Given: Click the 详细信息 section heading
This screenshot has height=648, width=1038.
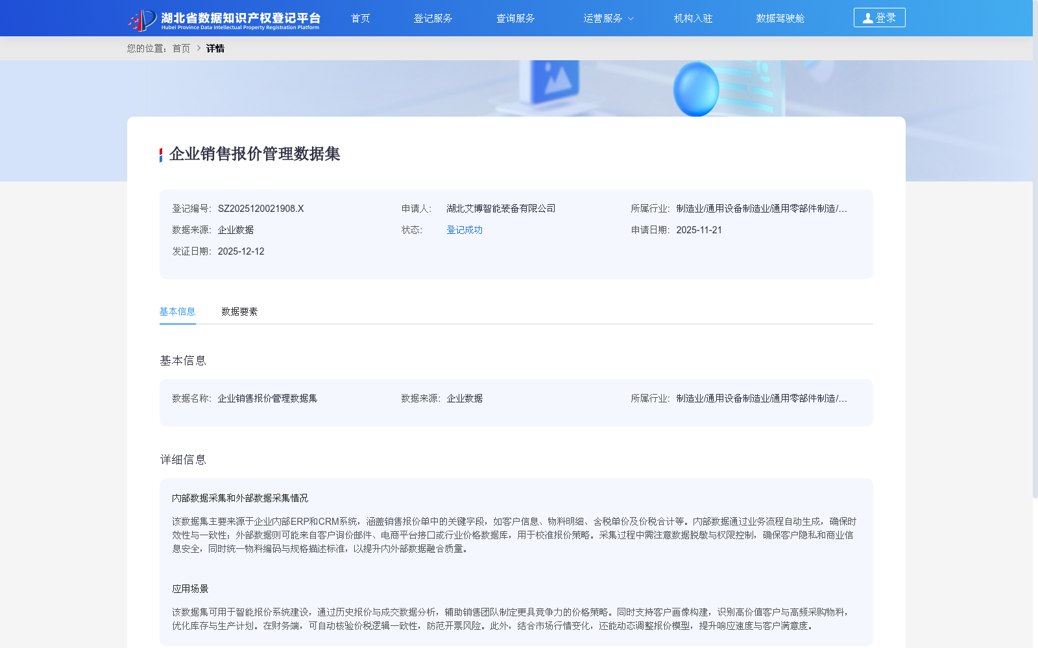Looking at the screenshot, I should pos(183,459).
